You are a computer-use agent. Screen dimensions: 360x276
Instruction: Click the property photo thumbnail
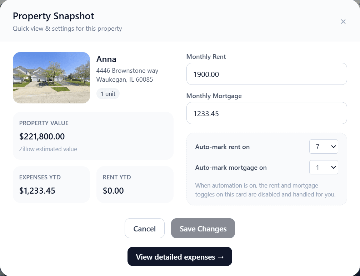tap(51, 78)
